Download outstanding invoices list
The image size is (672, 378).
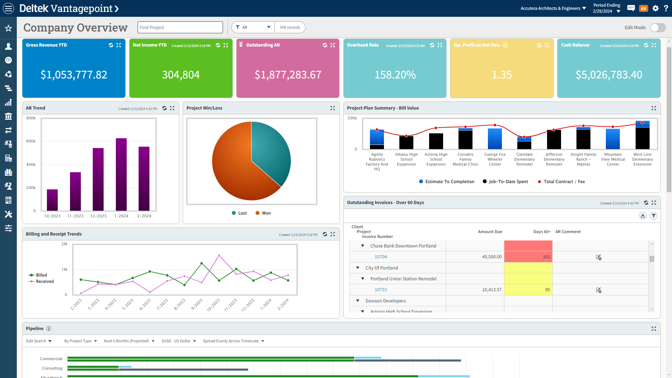coord(643,216)
